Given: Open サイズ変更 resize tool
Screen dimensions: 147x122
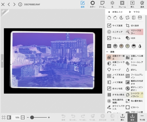Looking at the screenshot, I should (115, 26).
